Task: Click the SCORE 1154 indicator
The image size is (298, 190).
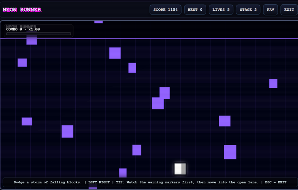Action: 165,9
